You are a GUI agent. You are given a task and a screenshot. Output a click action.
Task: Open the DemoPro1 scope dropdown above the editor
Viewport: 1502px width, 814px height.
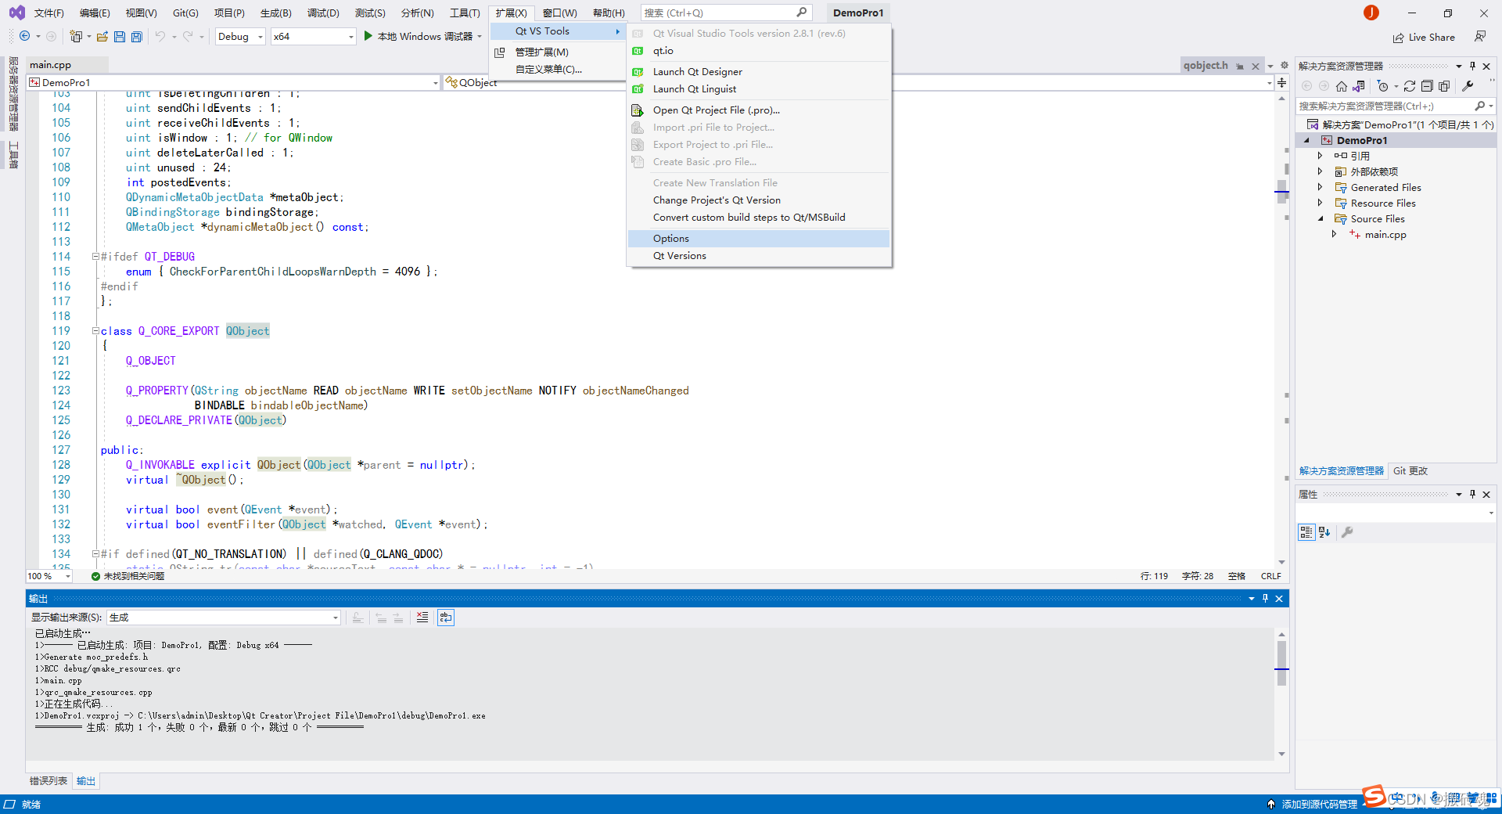pos(234,82)
